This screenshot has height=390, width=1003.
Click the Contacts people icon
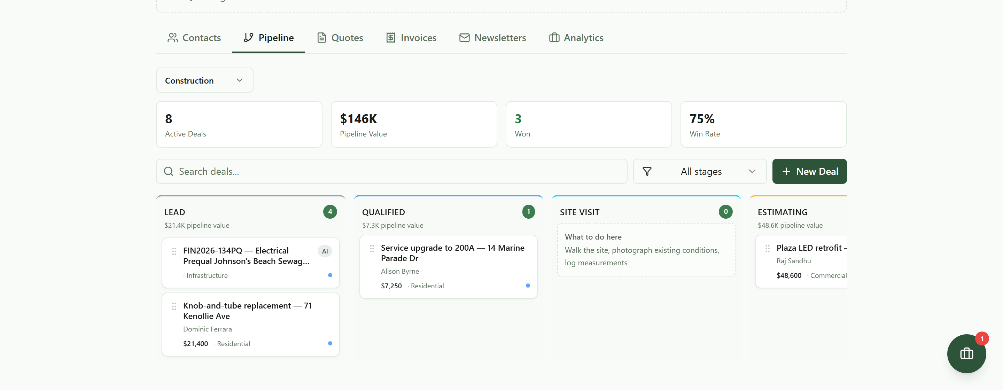pyautogui.click(x=172, y=38)
